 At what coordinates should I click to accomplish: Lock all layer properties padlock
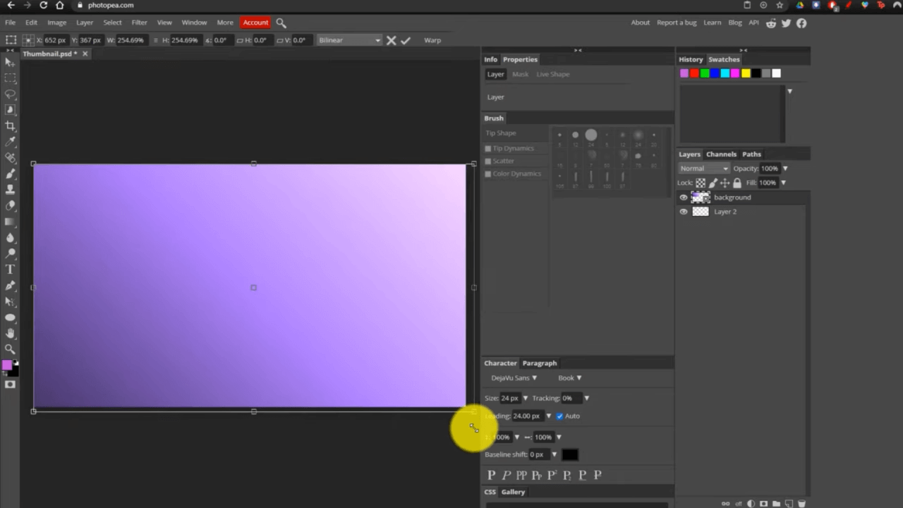[737, 183]
